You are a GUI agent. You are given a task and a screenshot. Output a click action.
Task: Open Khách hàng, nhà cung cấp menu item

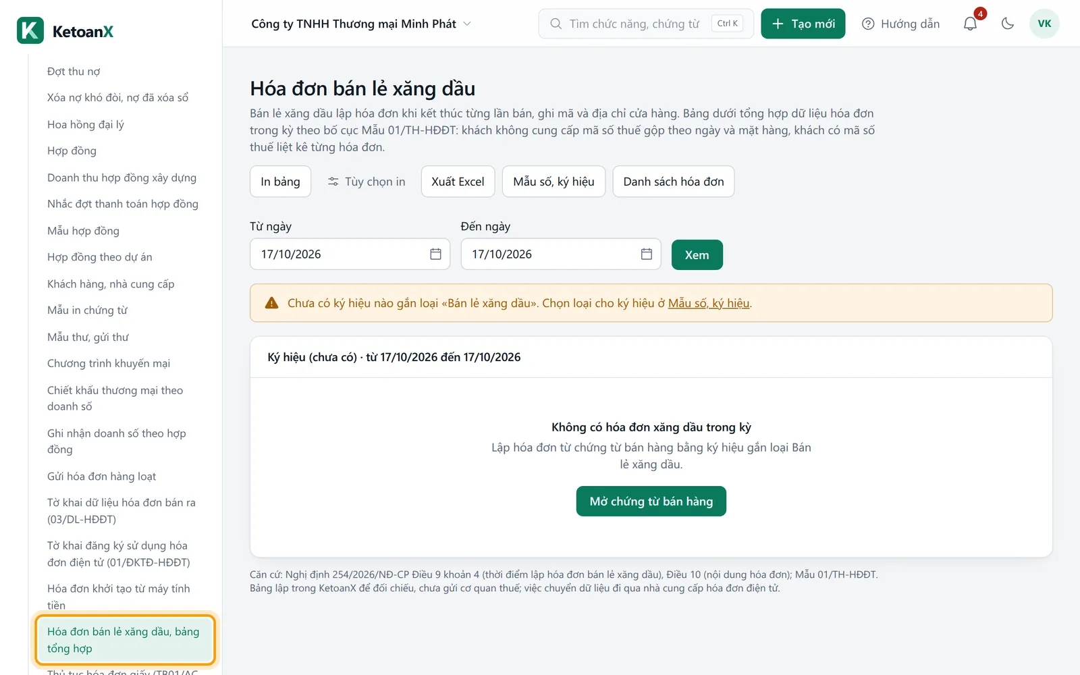[111, 283]
